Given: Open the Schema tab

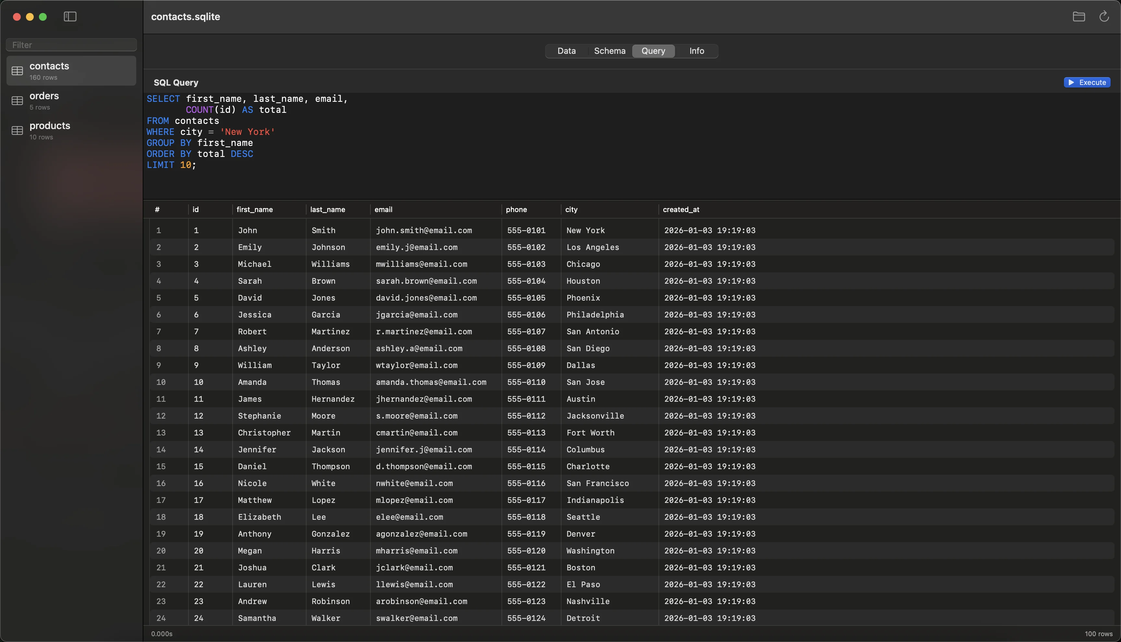Looking at the screenshot, I should 609,51.
